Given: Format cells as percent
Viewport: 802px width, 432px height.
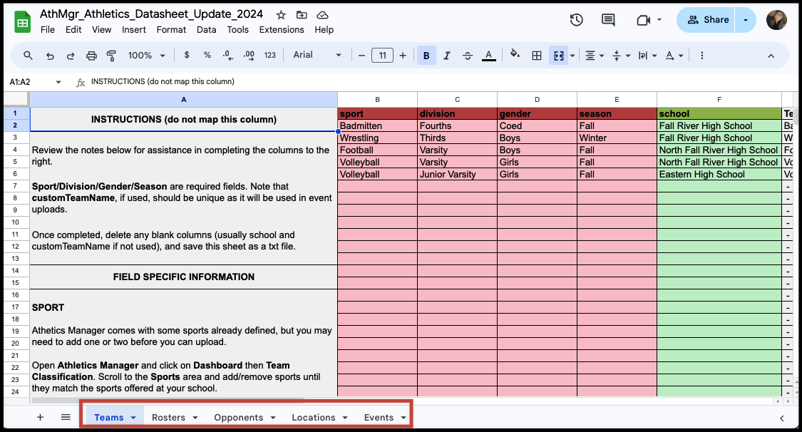Looking at the screenshot, I should [x=207, y=55].
